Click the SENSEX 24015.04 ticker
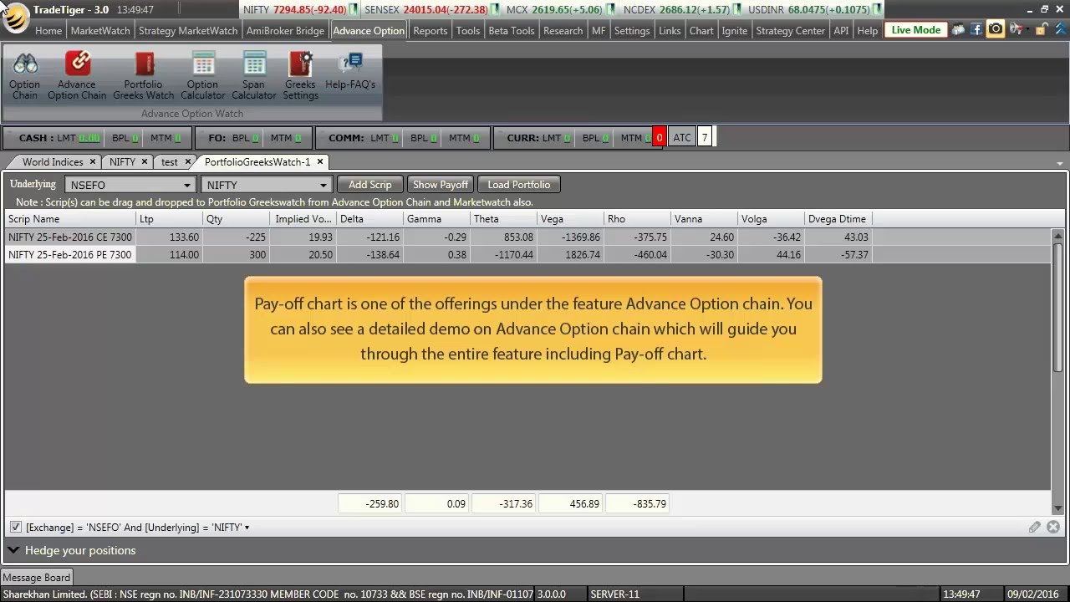 (425, 10)
